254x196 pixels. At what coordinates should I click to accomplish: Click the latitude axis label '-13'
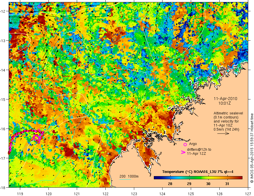3,41
